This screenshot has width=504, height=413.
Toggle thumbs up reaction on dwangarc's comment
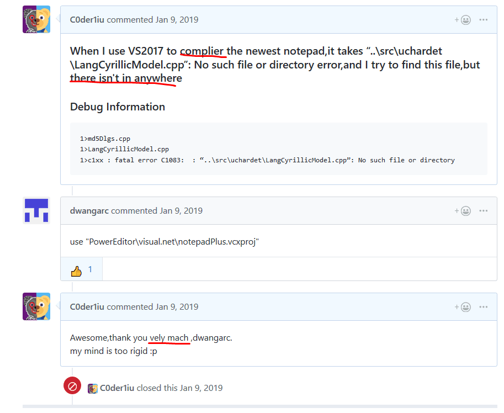click(x=82, y=269)
